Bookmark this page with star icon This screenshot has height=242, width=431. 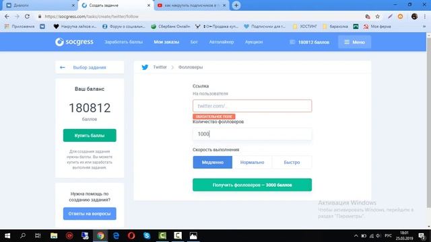click(378, 16)
